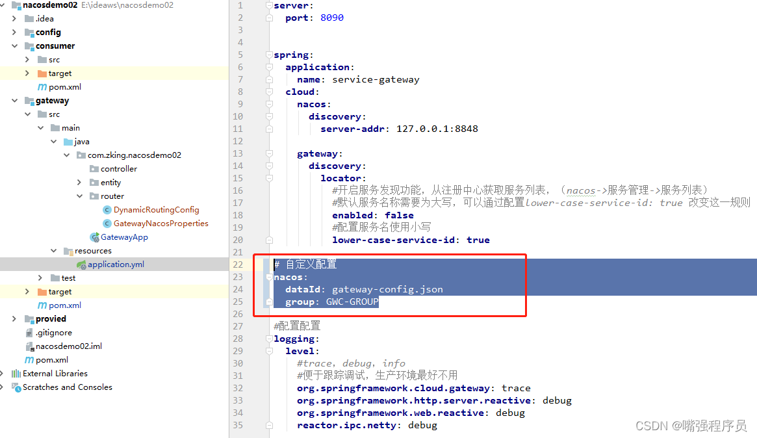Click line number 21 in the gutter

[238, 252]
